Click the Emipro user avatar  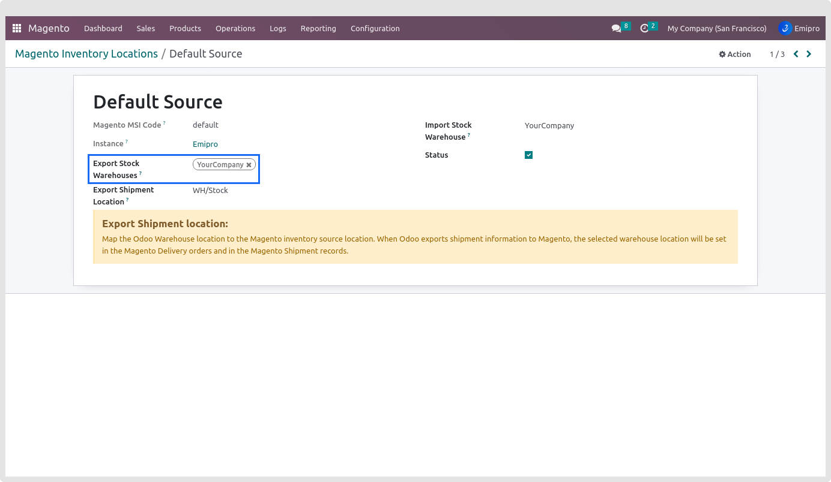(785, 28)
